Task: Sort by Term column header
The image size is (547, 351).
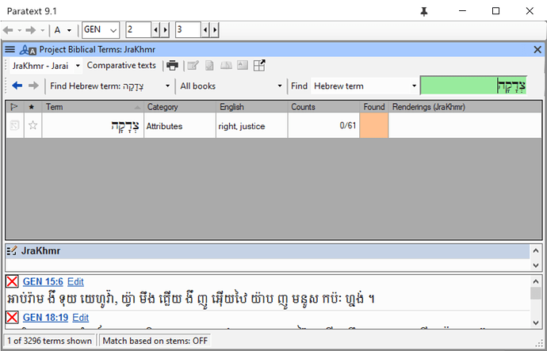Action: tap(93, 107)
